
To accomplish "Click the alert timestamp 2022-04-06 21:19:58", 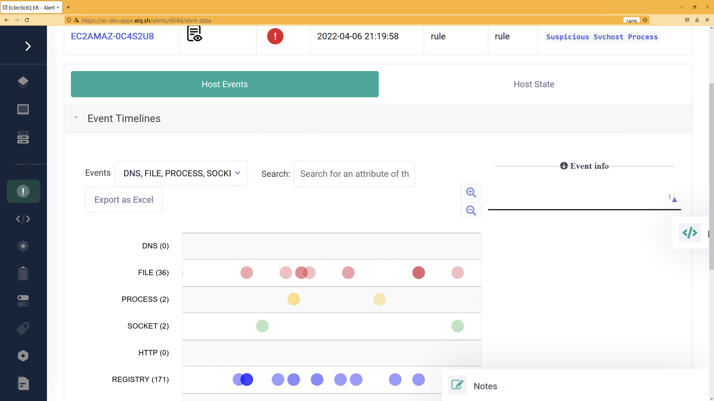I will pos(358,36).
